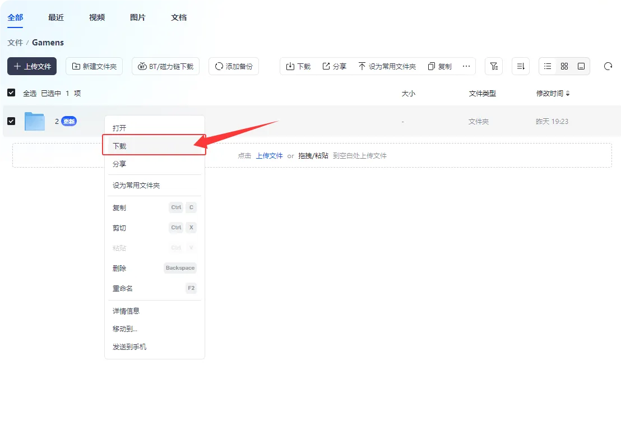Click the 上传文件 button
The height and width of the screenshot is (425, 621).
[31, 66]
